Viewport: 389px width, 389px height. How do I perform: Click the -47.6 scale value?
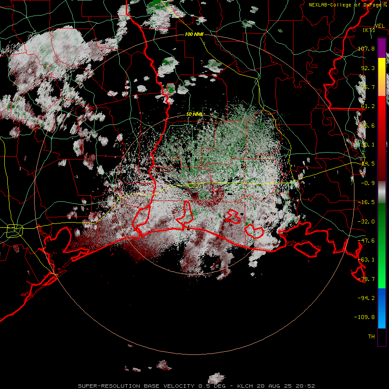click(x=366, y=241)
